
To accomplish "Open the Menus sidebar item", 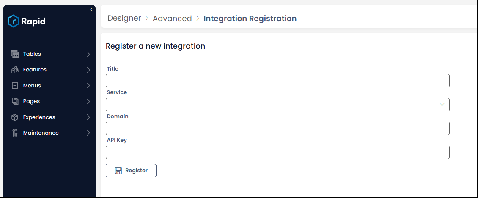I will tap(32, 85).
